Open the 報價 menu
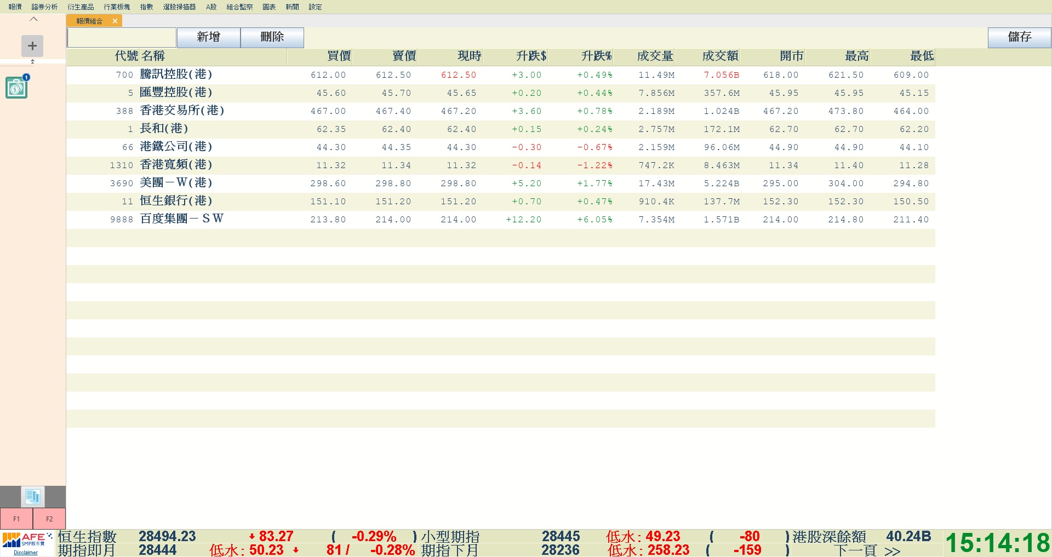This screenshot has height=557, width=1052. (15, 7)
